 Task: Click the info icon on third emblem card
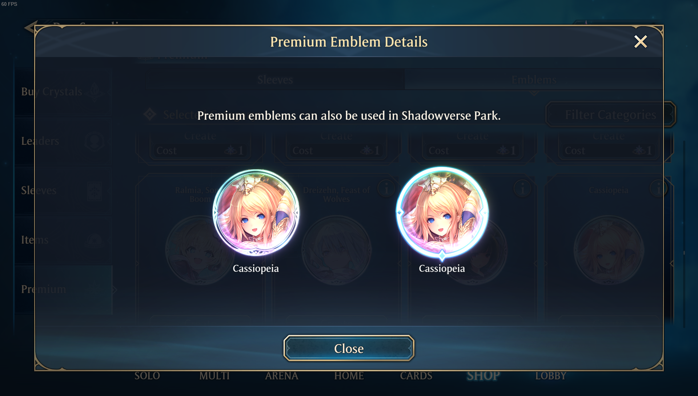point(522,189)
